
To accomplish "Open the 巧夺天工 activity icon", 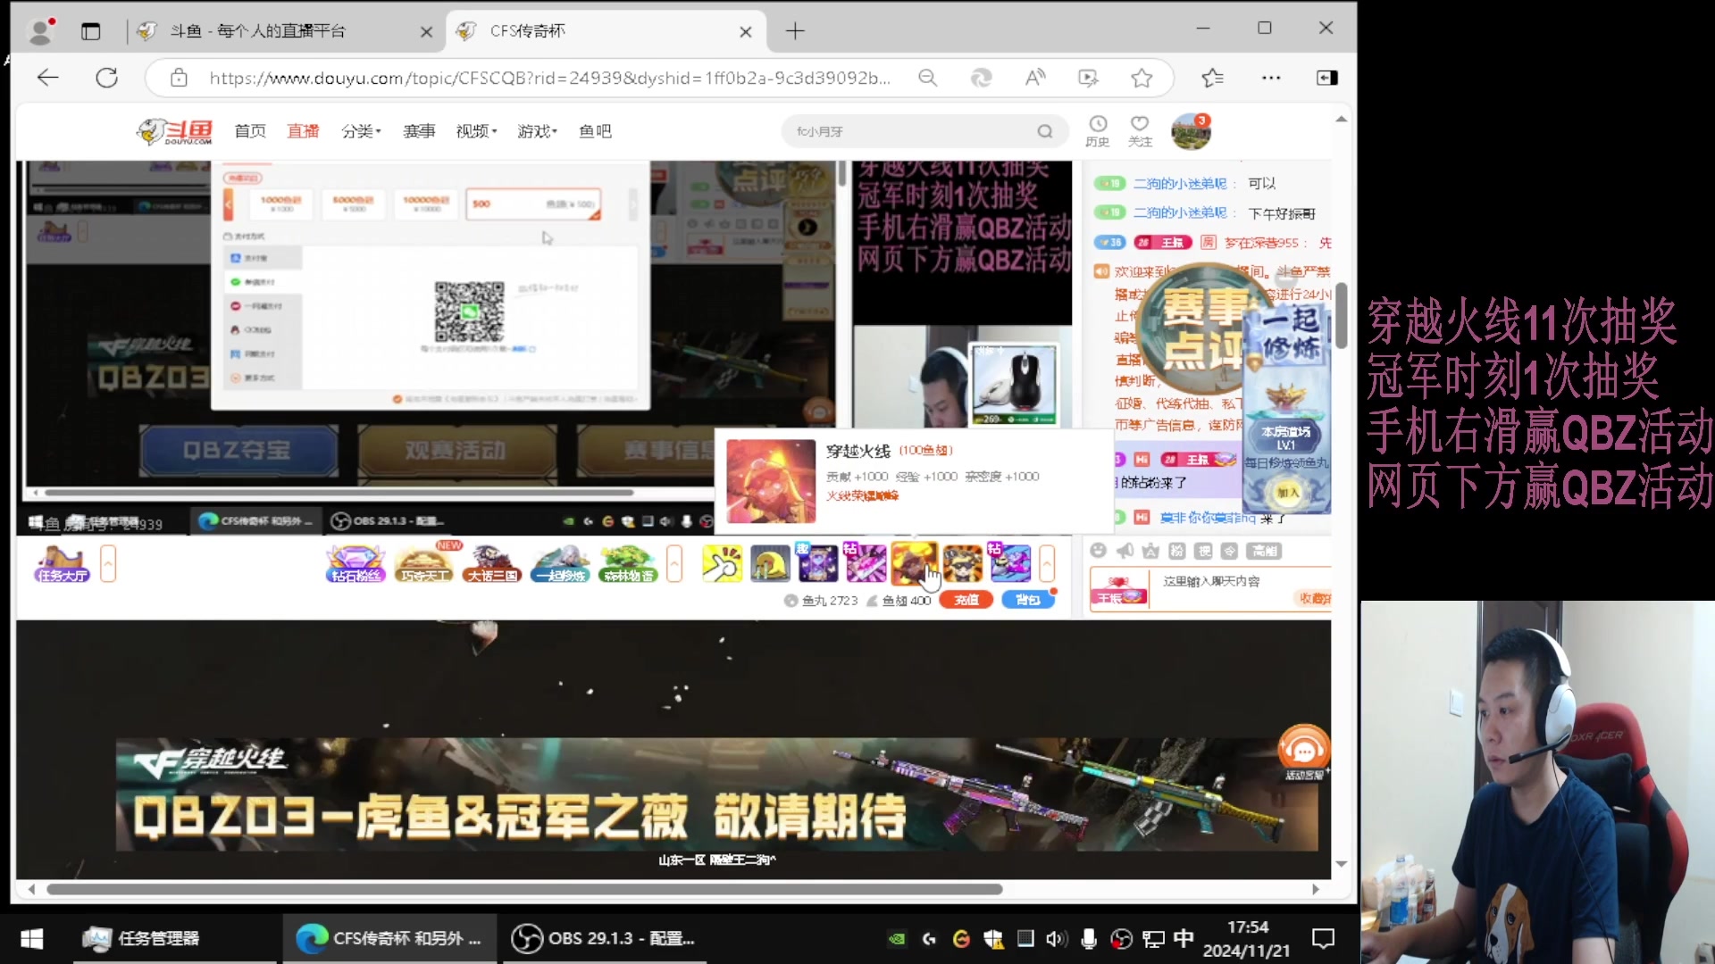I will [424, 564].
